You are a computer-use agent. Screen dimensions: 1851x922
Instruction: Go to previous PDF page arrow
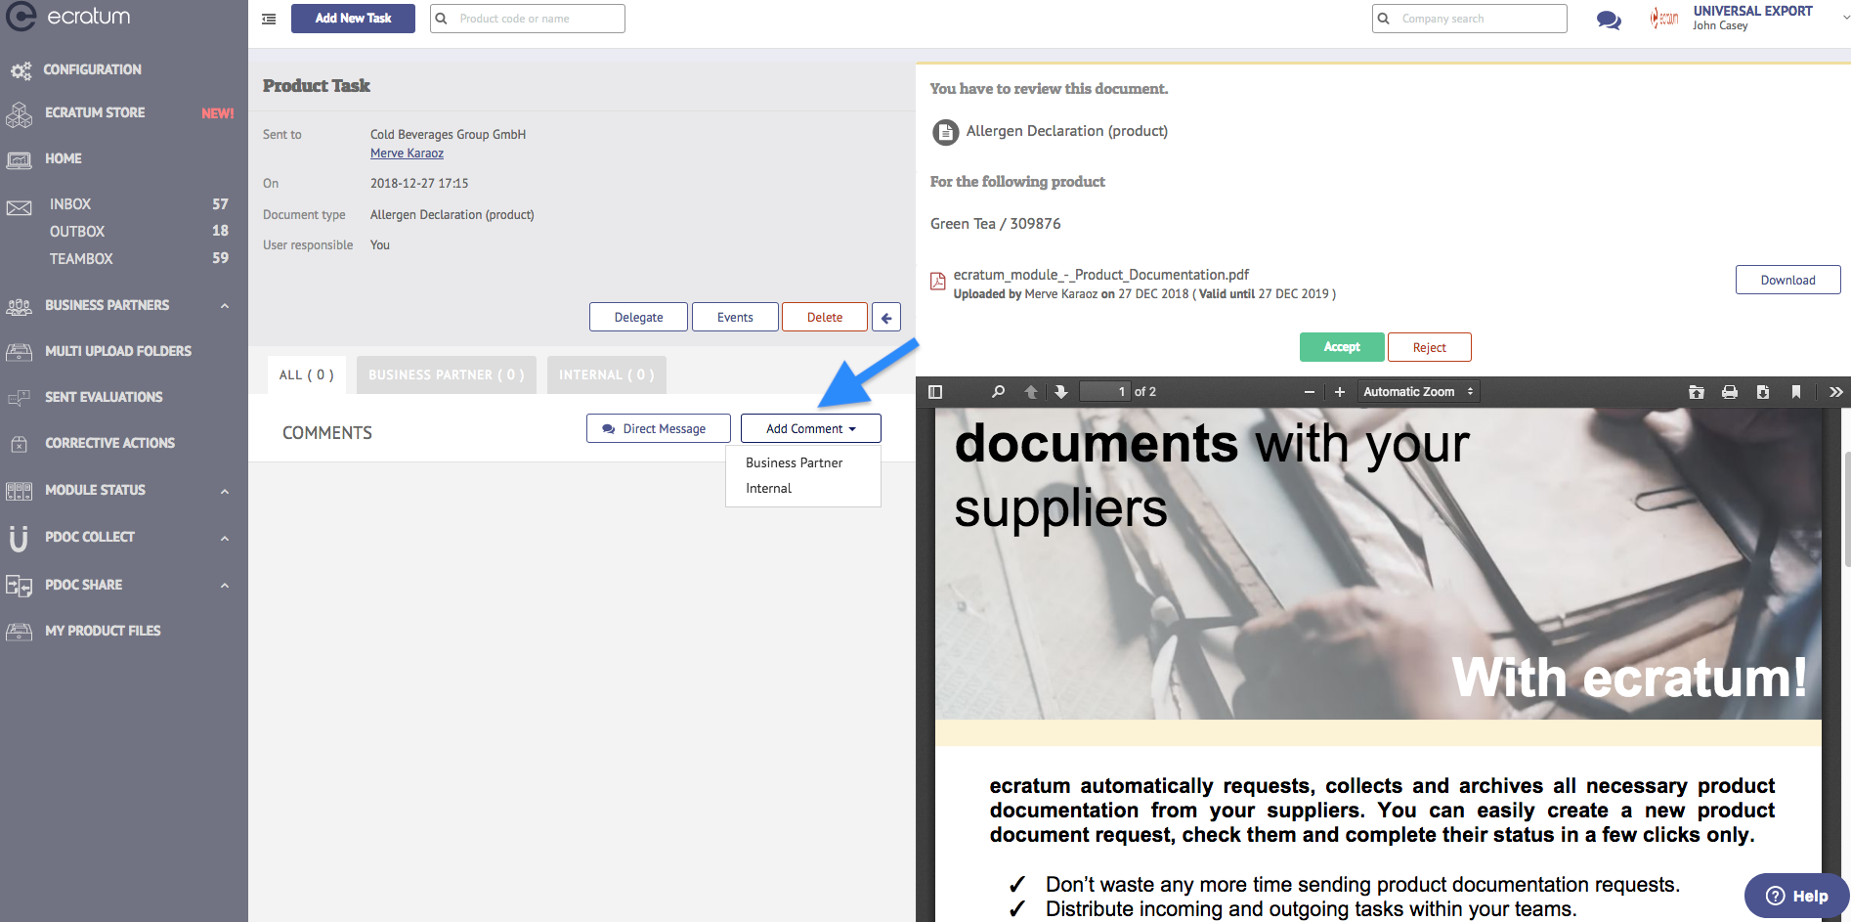pyautogui.click(x=1031, y=392)
